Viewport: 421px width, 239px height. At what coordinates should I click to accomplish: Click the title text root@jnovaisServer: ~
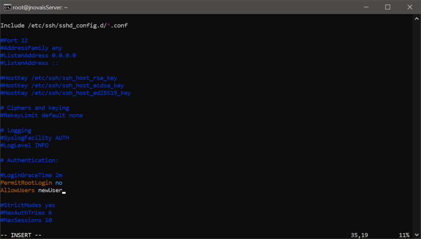40,7
